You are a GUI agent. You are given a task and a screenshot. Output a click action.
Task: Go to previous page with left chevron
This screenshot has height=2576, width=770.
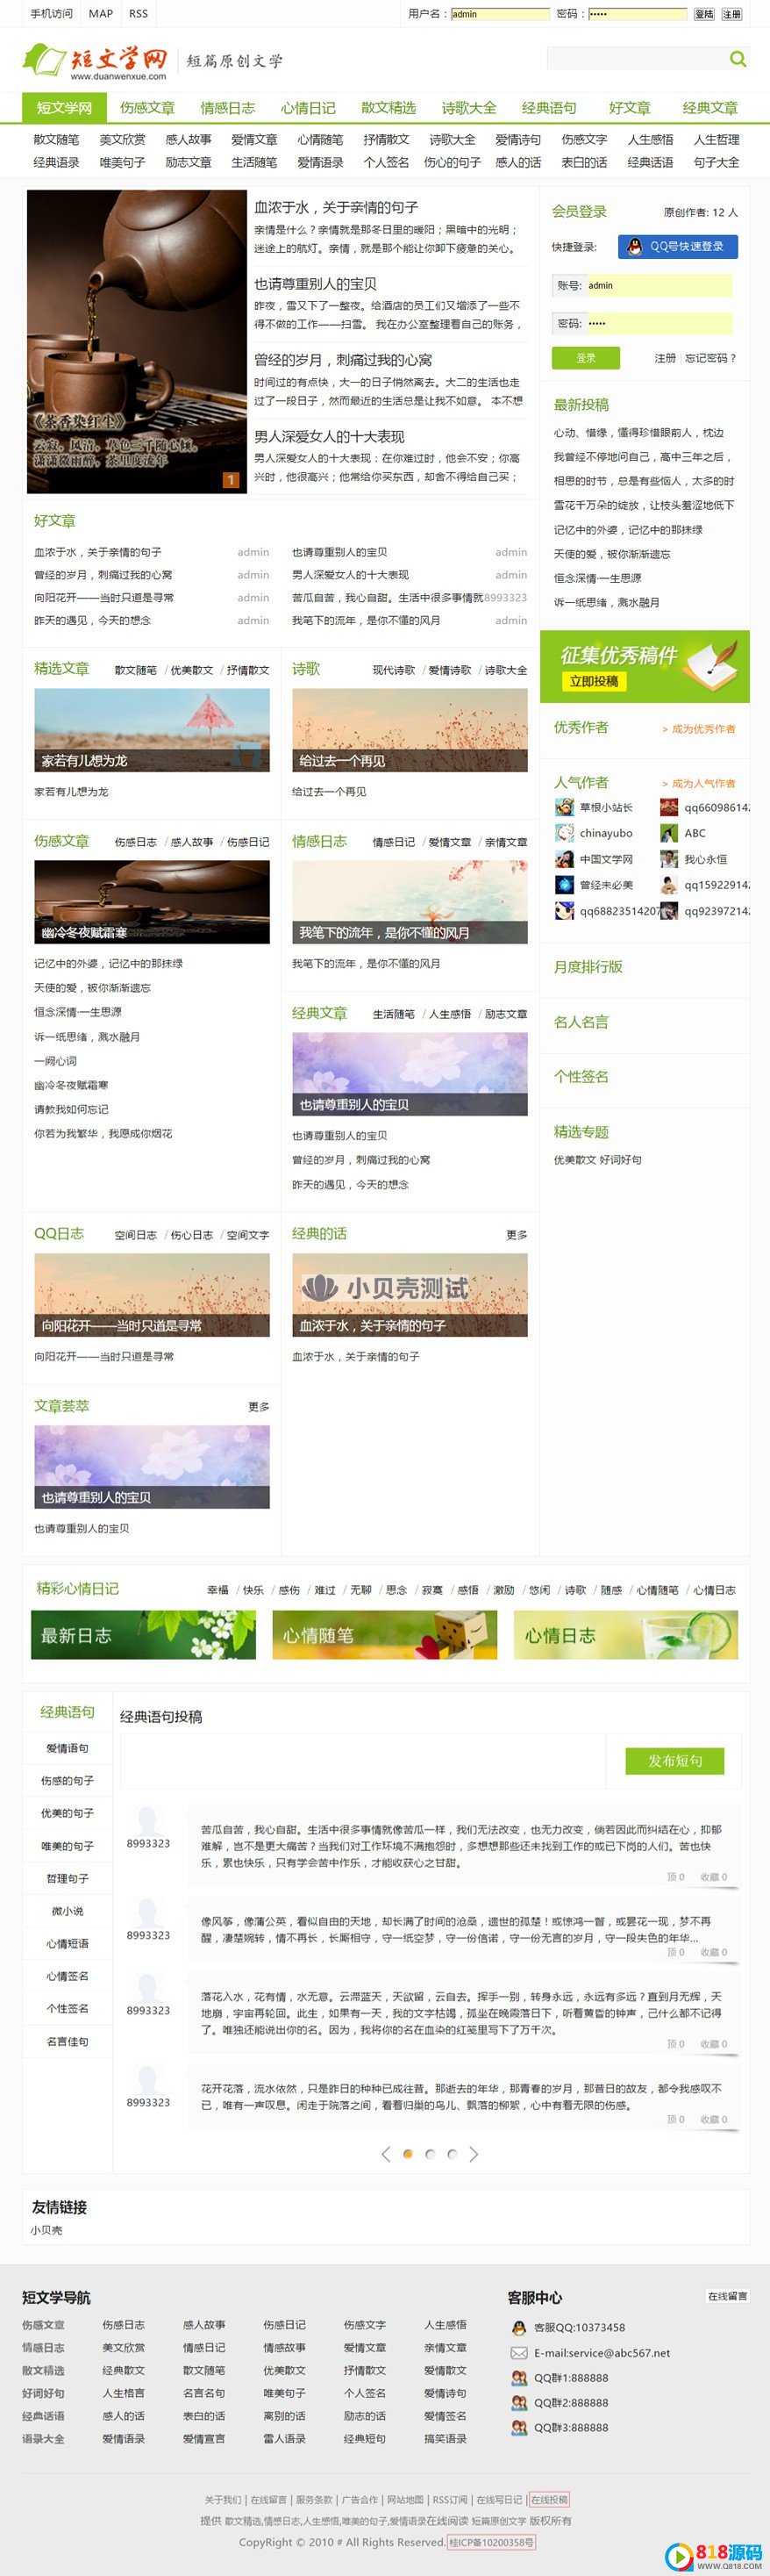(x=386, y=2154)
